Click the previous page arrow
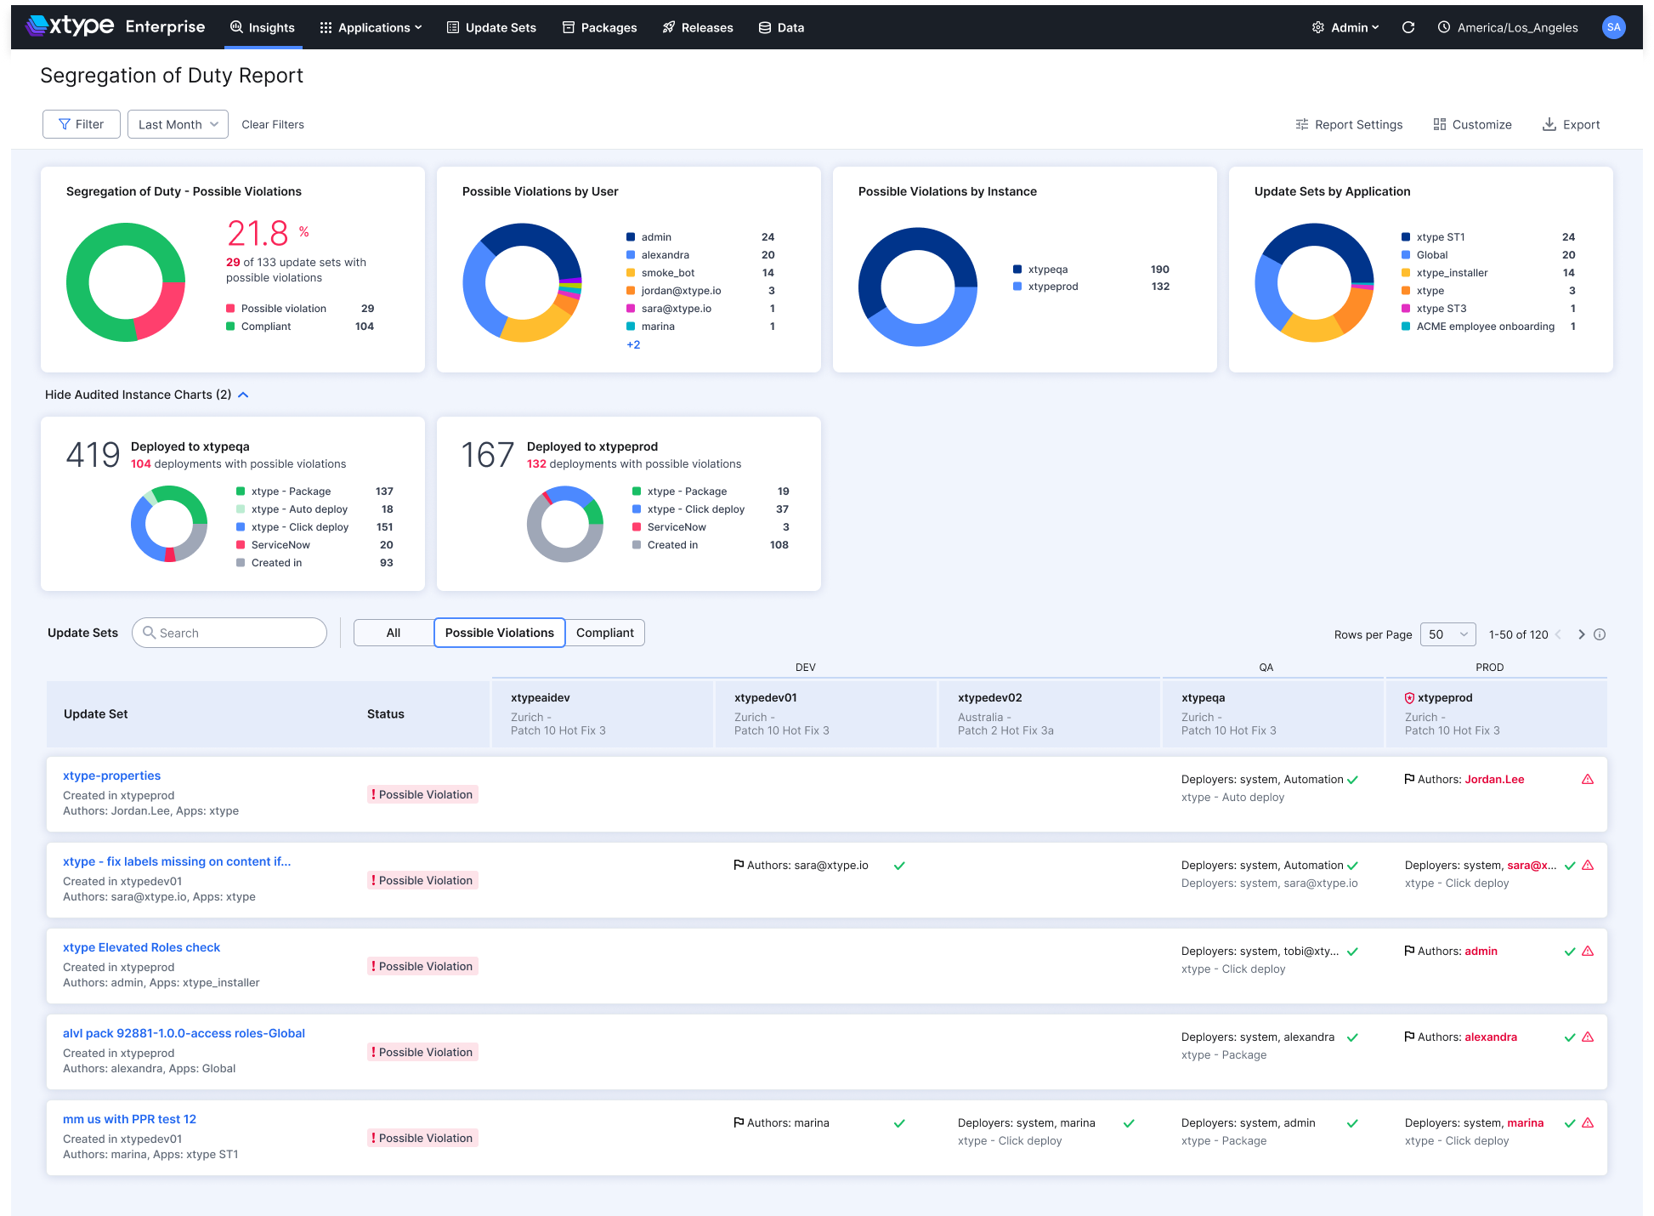1654x1216 pixels. point(1559,634)
